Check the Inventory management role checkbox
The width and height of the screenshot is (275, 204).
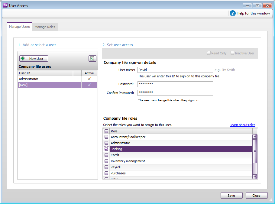(x=106, y=161)
